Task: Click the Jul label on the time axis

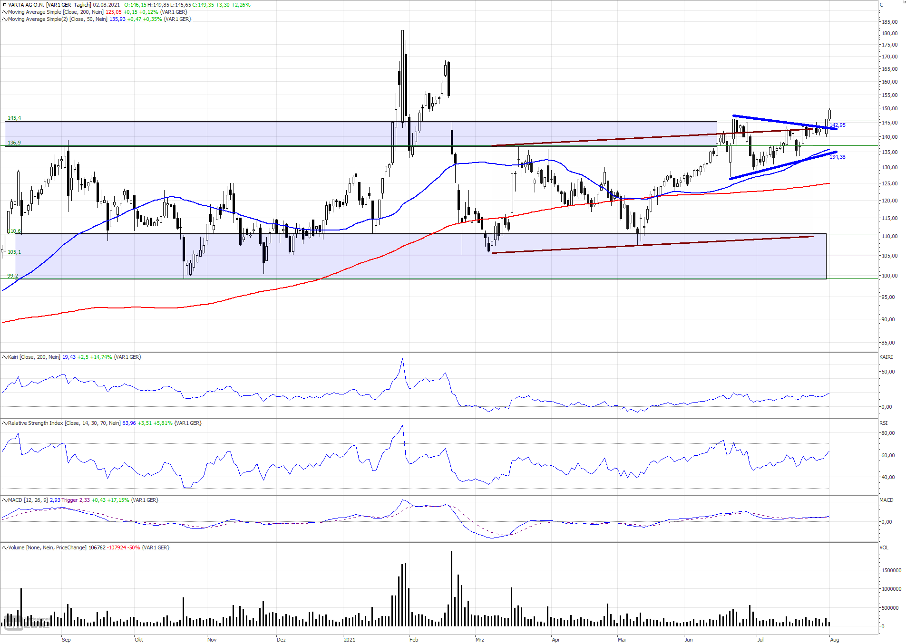Action: click(x=760, y=640)
